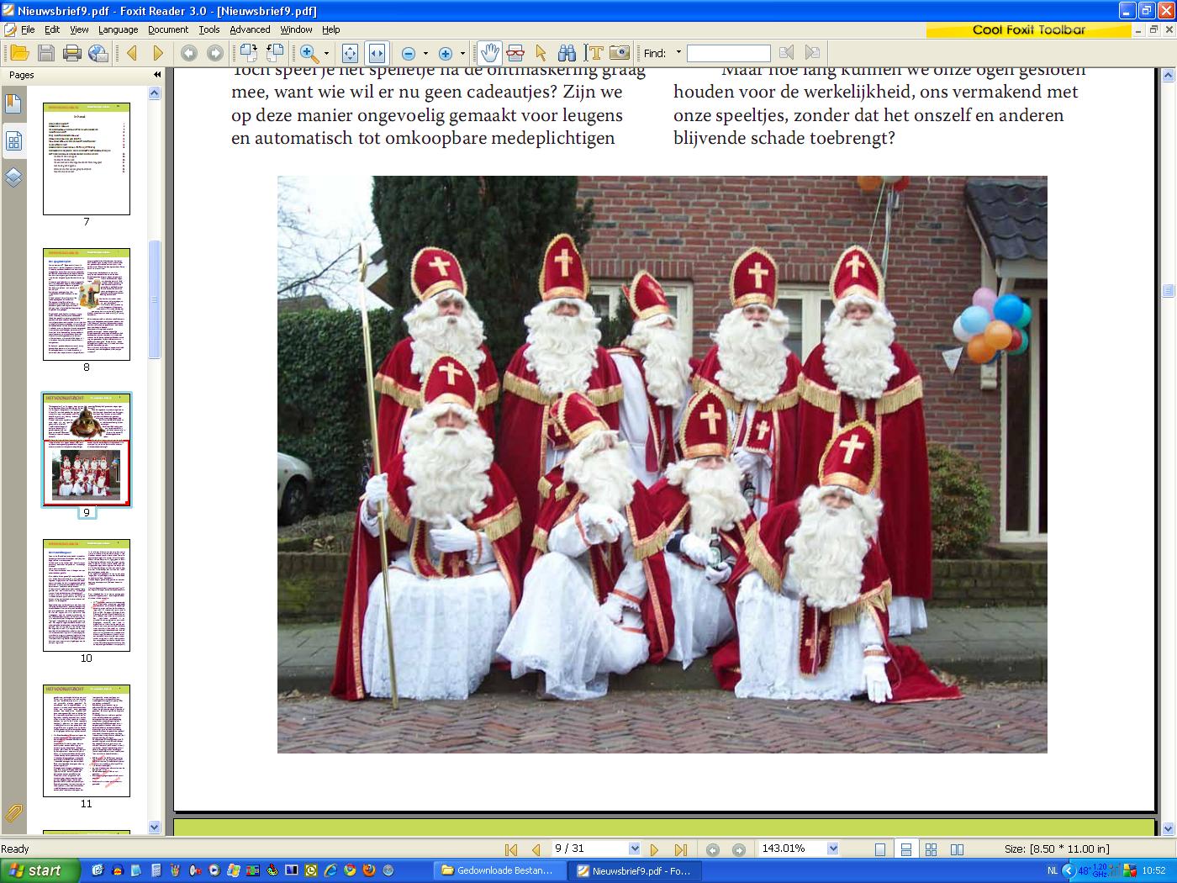The image size is (1177, 883).
Task: Select the Hand tool
Action: (489, 53)
